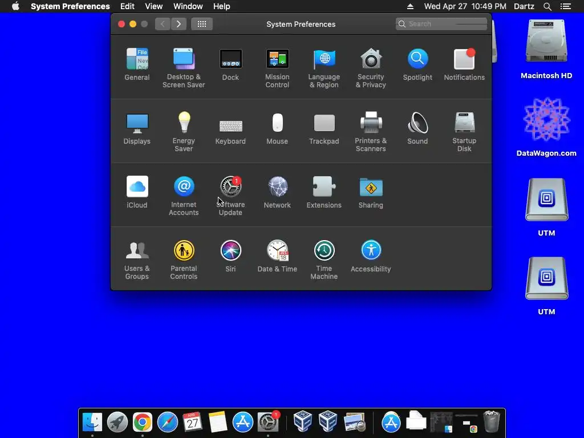Open Security & Privacy preferences

pos(371,68)
